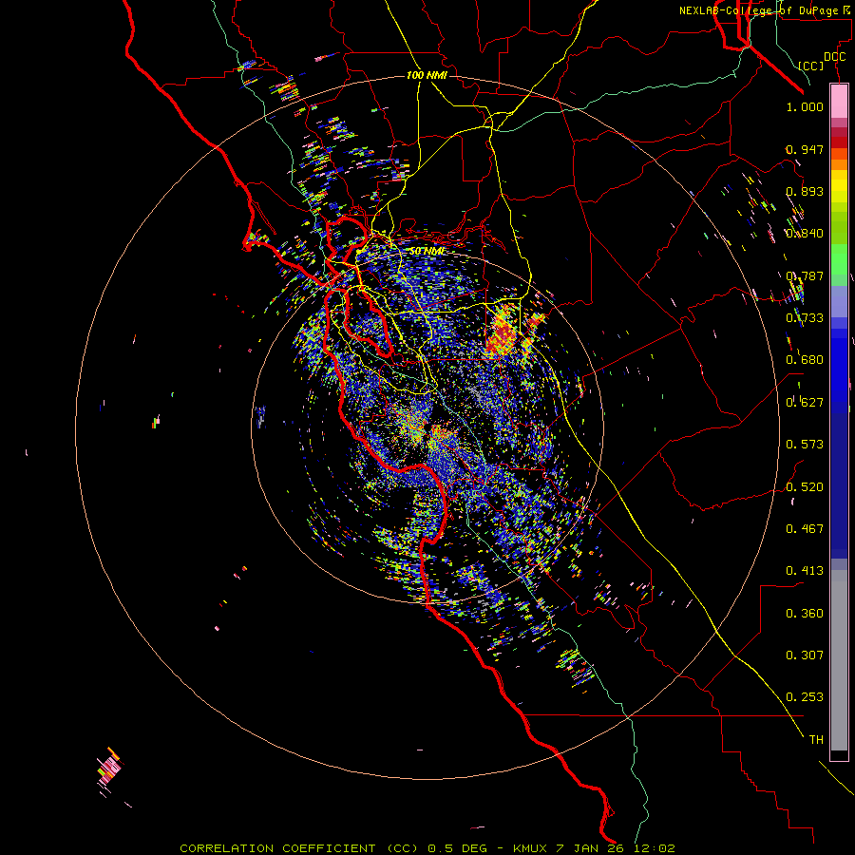Image resolution: width=855 pixels, height=855 pixels.
Task: Click the [CC] product label by the legend
Action: tap(811, 66)
